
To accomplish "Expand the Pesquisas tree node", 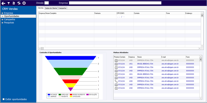I will tap(2, 23).
